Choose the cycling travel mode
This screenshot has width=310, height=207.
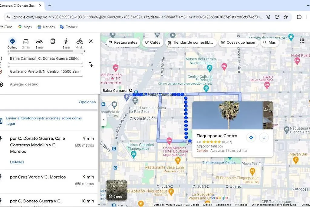tap(80, 44)
